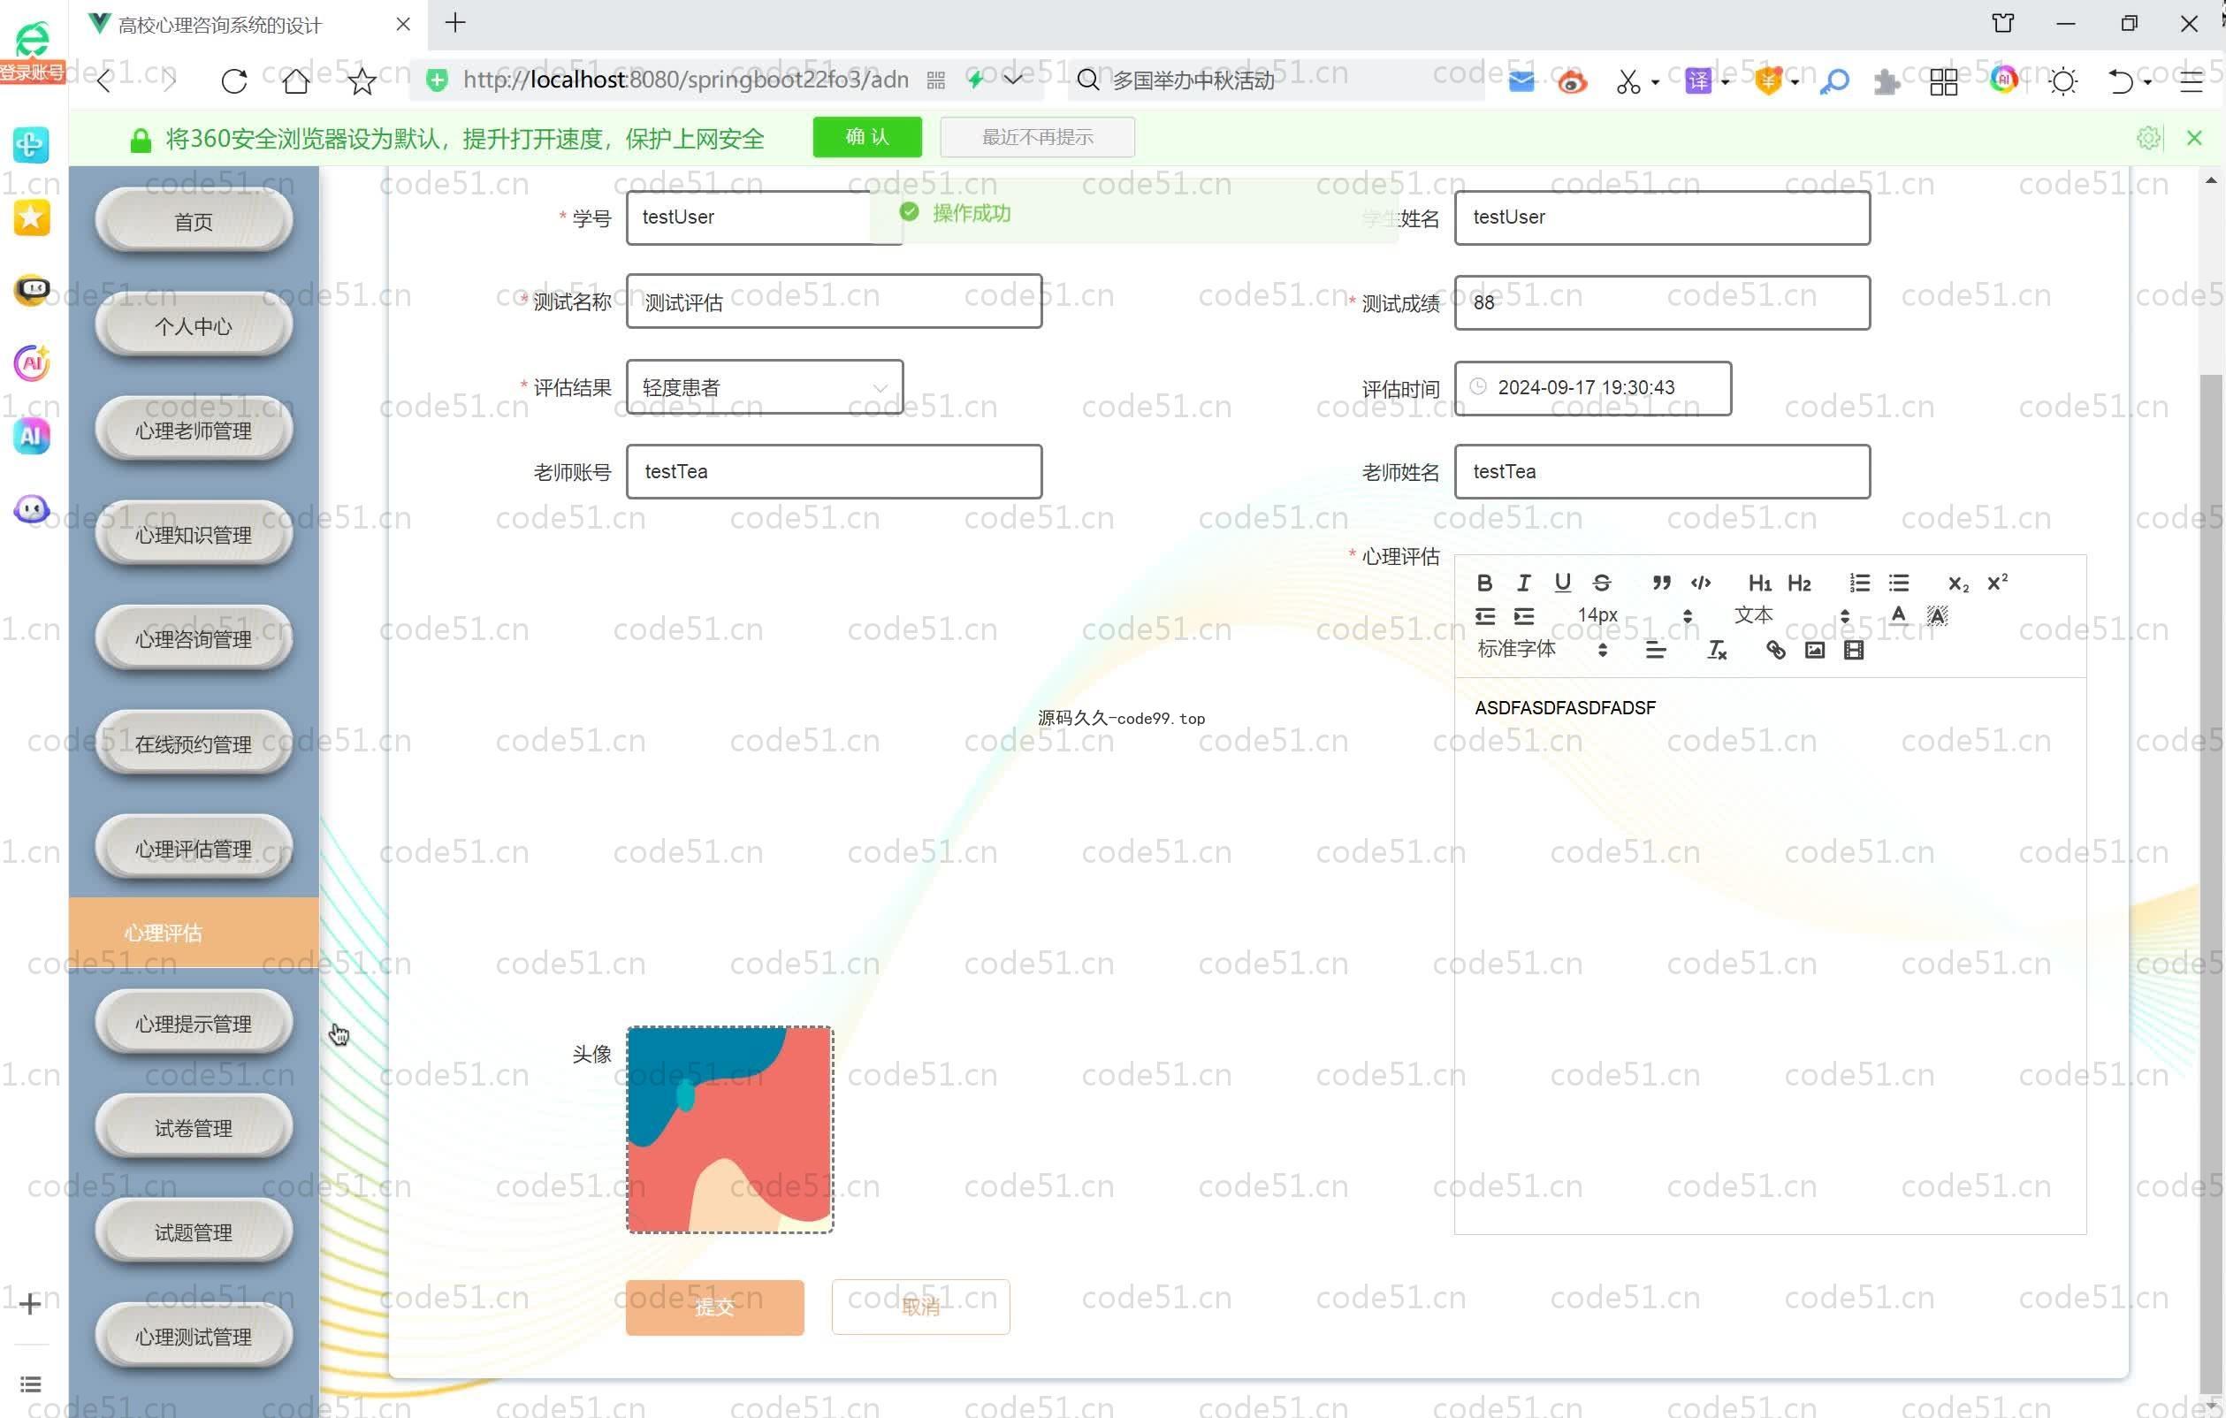Focus the 测试名称 input field
The image size is (2226, 1418).
point(833,301)
